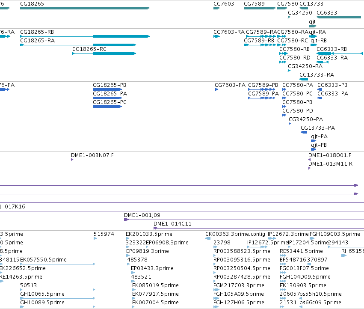Select the CG34250 gene label
This screenshot has height=309, width=364.
(x=300, y=13)
